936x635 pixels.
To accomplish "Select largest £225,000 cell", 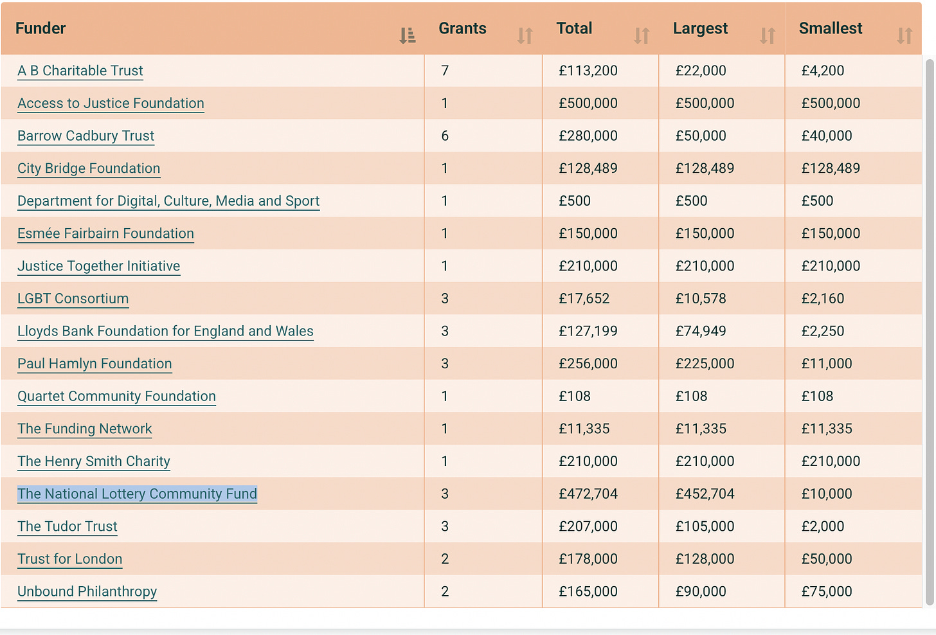I will pos(705,364).
